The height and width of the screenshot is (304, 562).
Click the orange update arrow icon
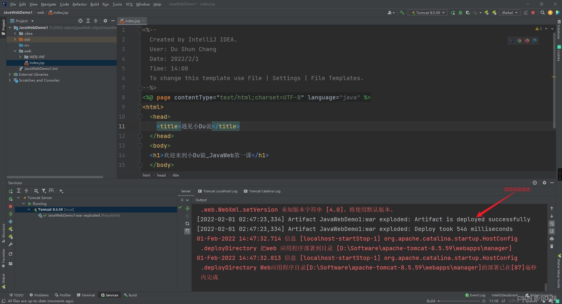point(550,13)
